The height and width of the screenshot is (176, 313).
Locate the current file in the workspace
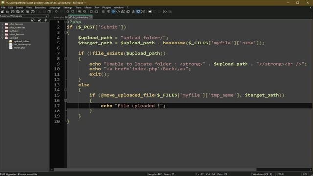[x=45, y=20]
